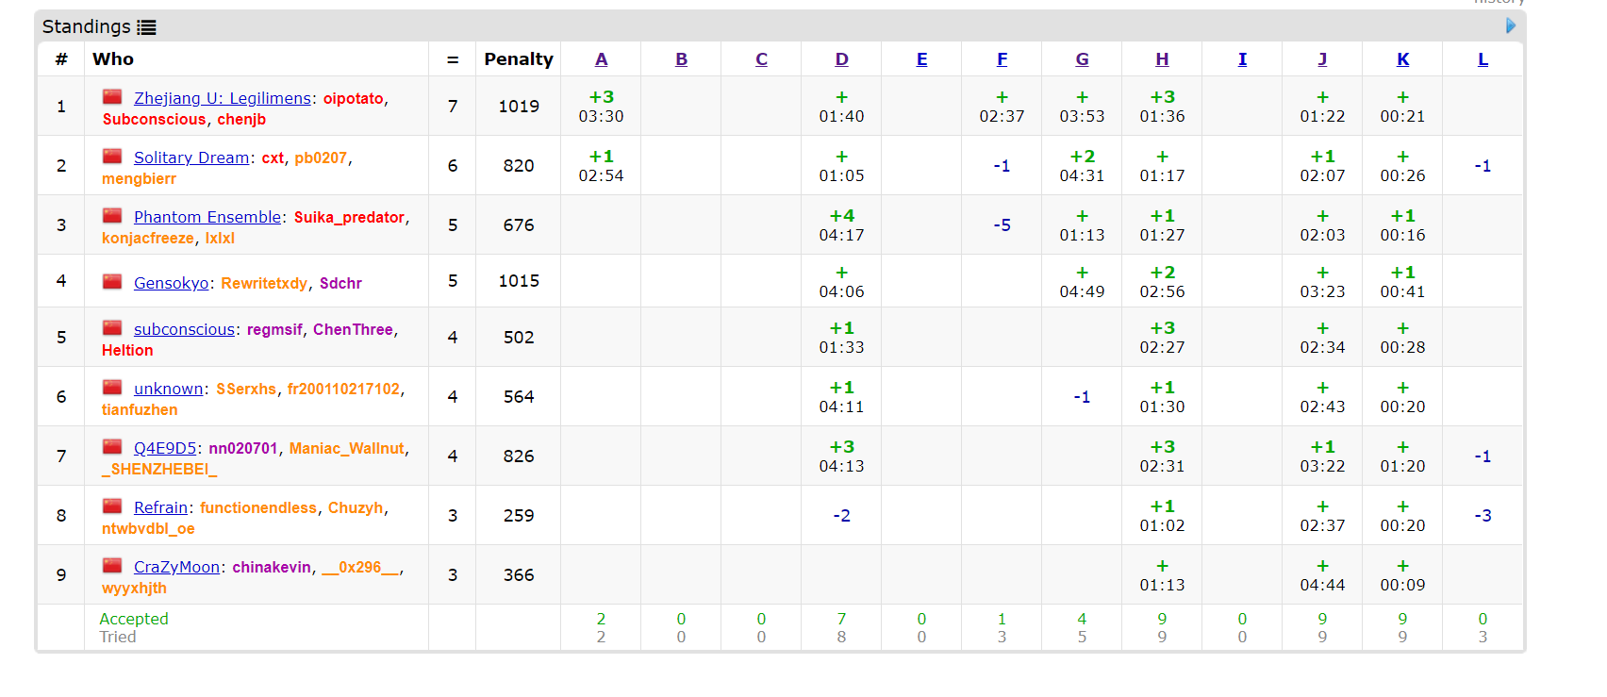Open the Zhejiang U: Legilimens team page
1607x697 pixels.
coord(222,98)
